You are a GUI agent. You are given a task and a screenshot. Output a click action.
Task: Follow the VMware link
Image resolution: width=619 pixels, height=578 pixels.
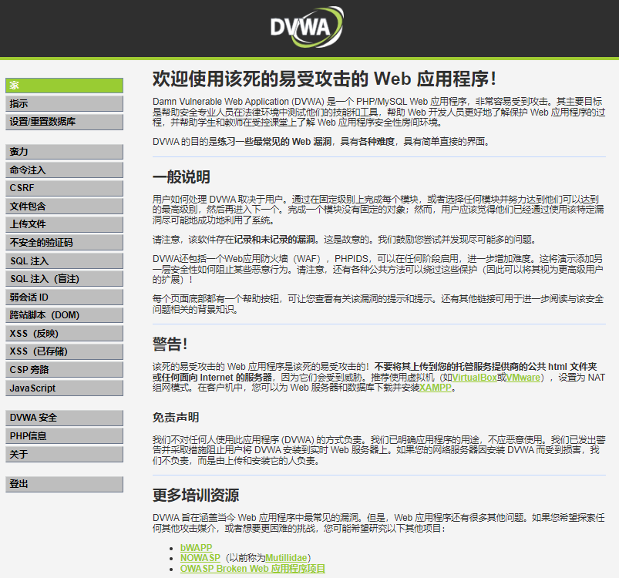pyautogui.click(x=523, y=378)
